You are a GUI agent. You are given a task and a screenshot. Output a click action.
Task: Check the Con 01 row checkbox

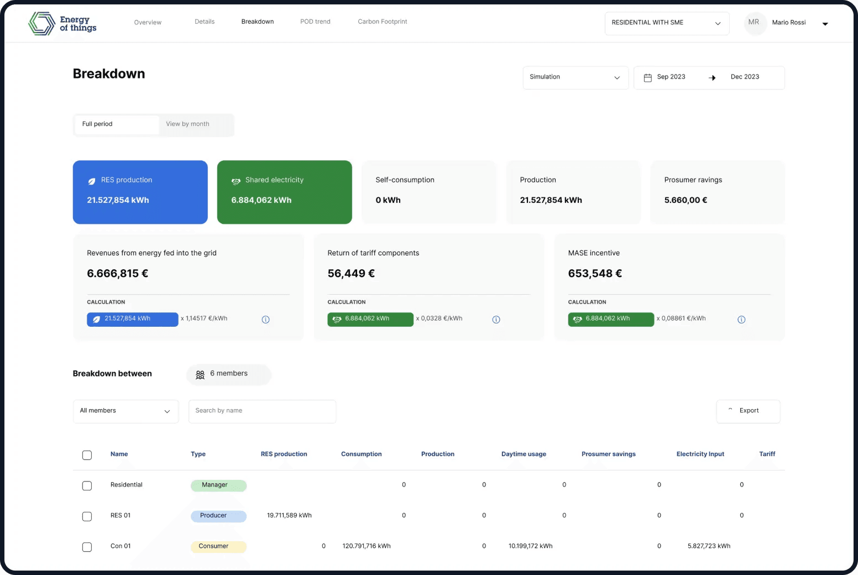pos(87,547)
